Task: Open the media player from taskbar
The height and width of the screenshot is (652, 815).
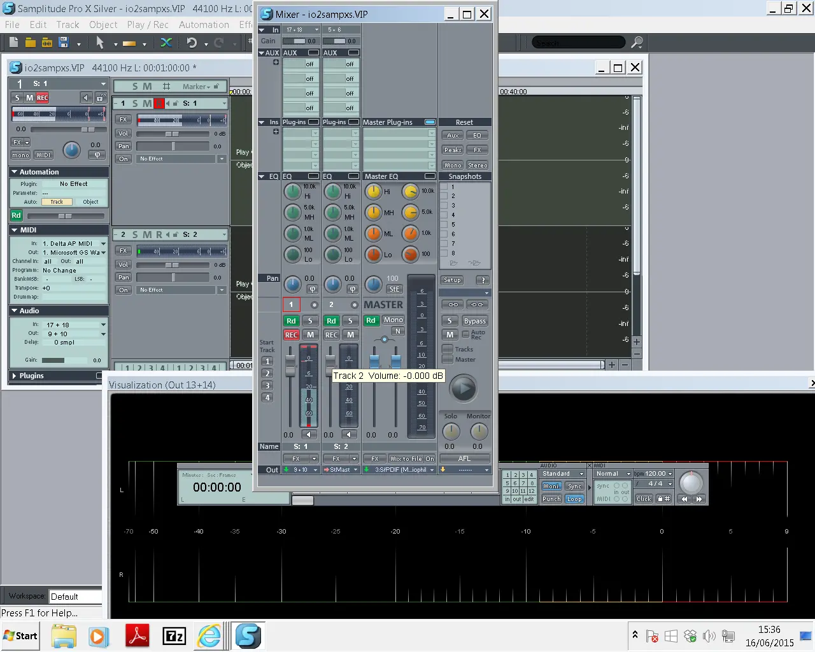Action: (99, 635)
